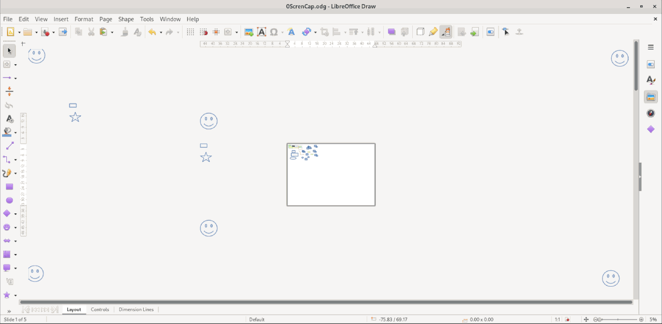
Task: Expand the Zoom & Pan dropdown arrow
Action: tap(236, 32)
